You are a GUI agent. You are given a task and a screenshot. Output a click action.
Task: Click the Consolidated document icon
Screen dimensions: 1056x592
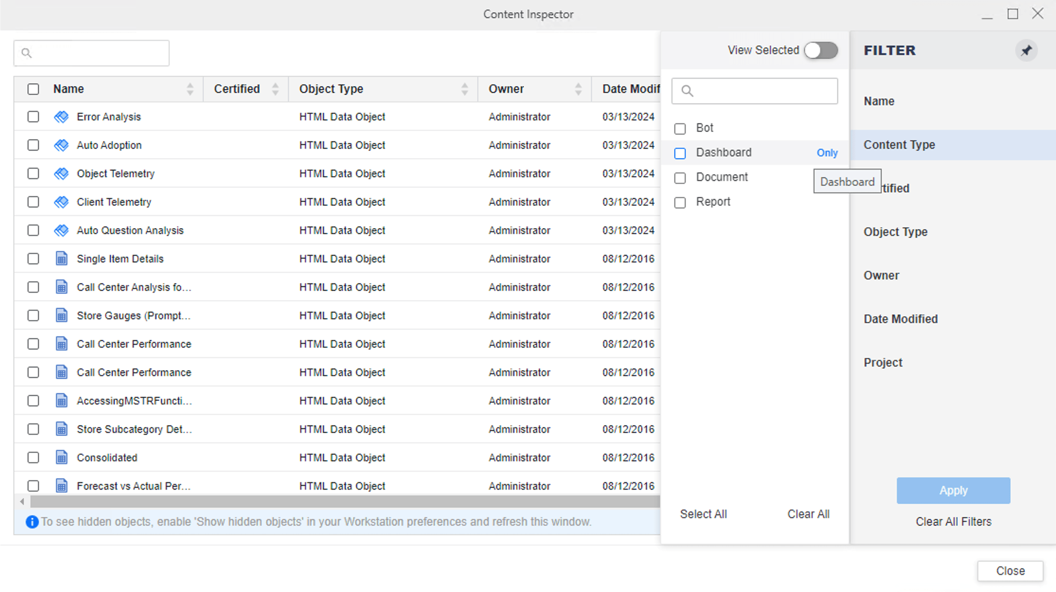(x=61, y=457)
